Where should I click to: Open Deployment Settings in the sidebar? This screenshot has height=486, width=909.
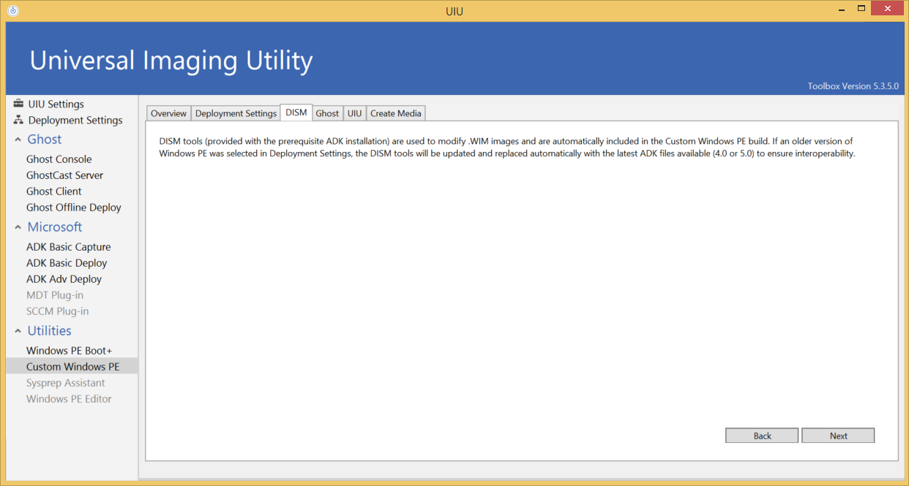(75, 120)
